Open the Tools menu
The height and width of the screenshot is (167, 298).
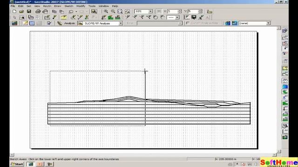pos(92,6)
